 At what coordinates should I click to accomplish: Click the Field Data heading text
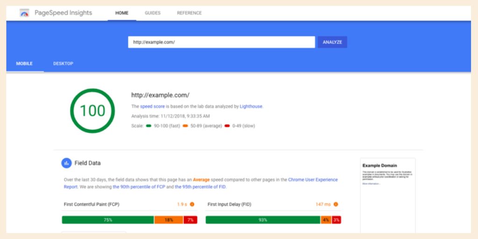(87, 163)
